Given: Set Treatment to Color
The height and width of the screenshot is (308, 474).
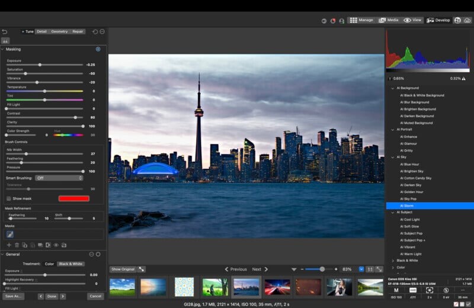Looking at the screenshot, I should [49, 264].
